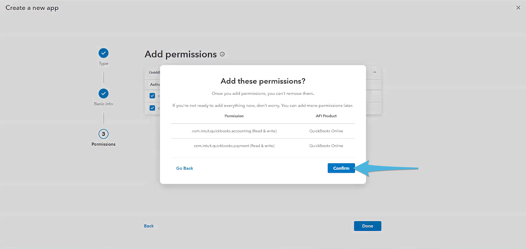Select the com.intuit.quickbooks.accounting permission row
Viewport: 526px width, 249px height.
point(234,131)
